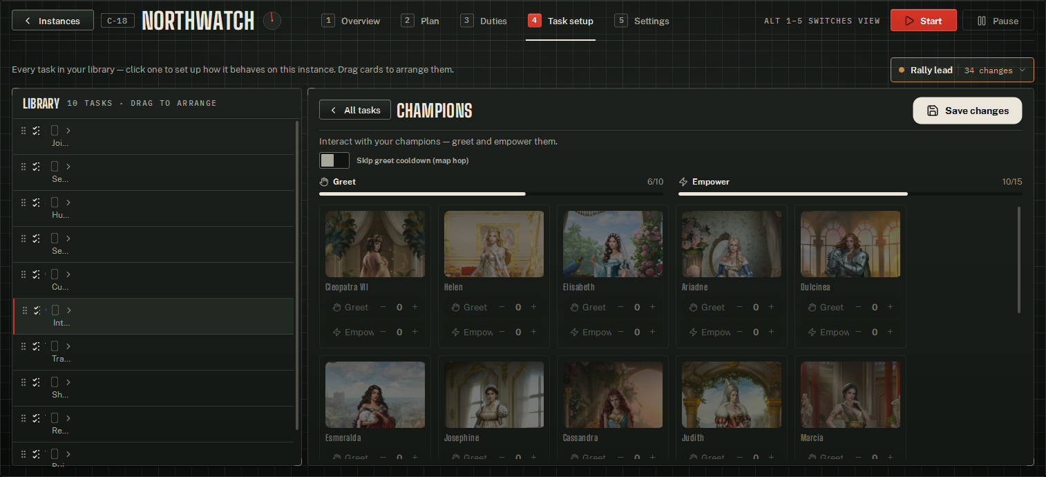Click the checklist icon in the Int... row
The image size is (1046, 477).
click(x=37, y=310)
